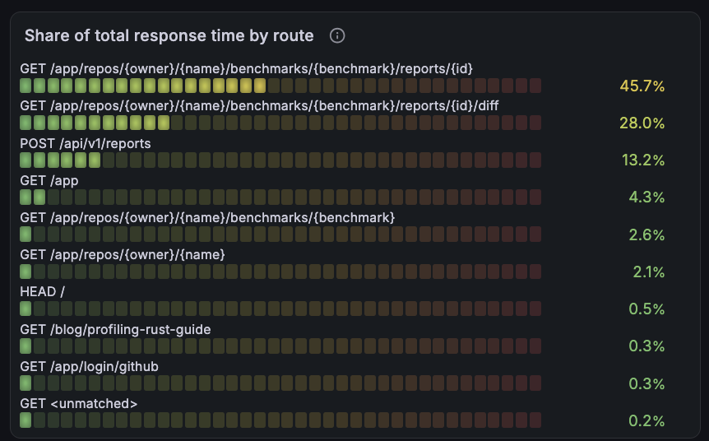
Task: Click the 0.3% value for login/github
Action: tap(646, 383)
